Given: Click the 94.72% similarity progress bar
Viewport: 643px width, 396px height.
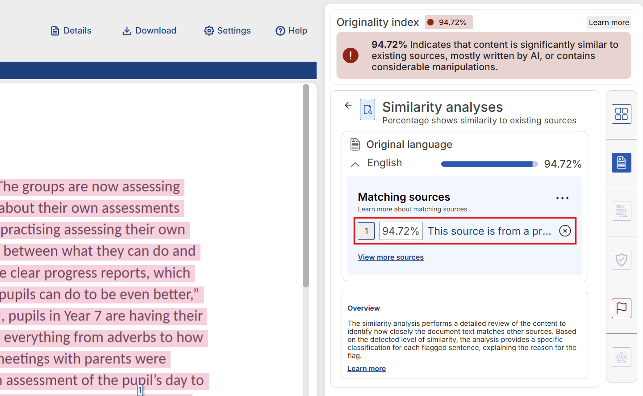Looking at the screenshot, I should [489, 164].
